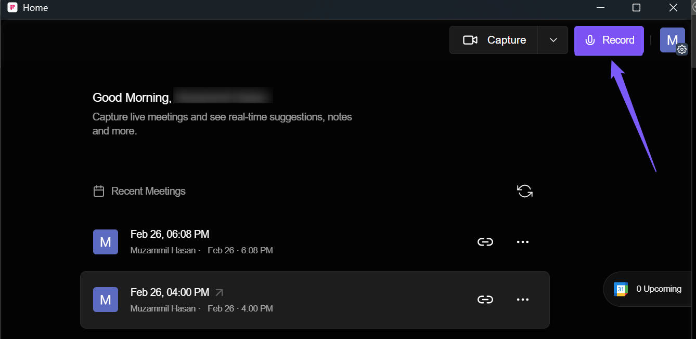
Task: Click the arrow icon beside Feb 26, 04:00 PM
Action: click(220, 292)
